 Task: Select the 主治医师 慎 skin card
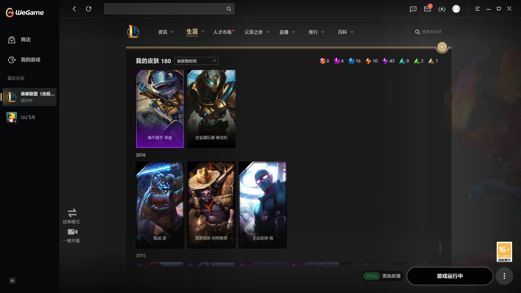pyautogui.click(x=263, y=205)
